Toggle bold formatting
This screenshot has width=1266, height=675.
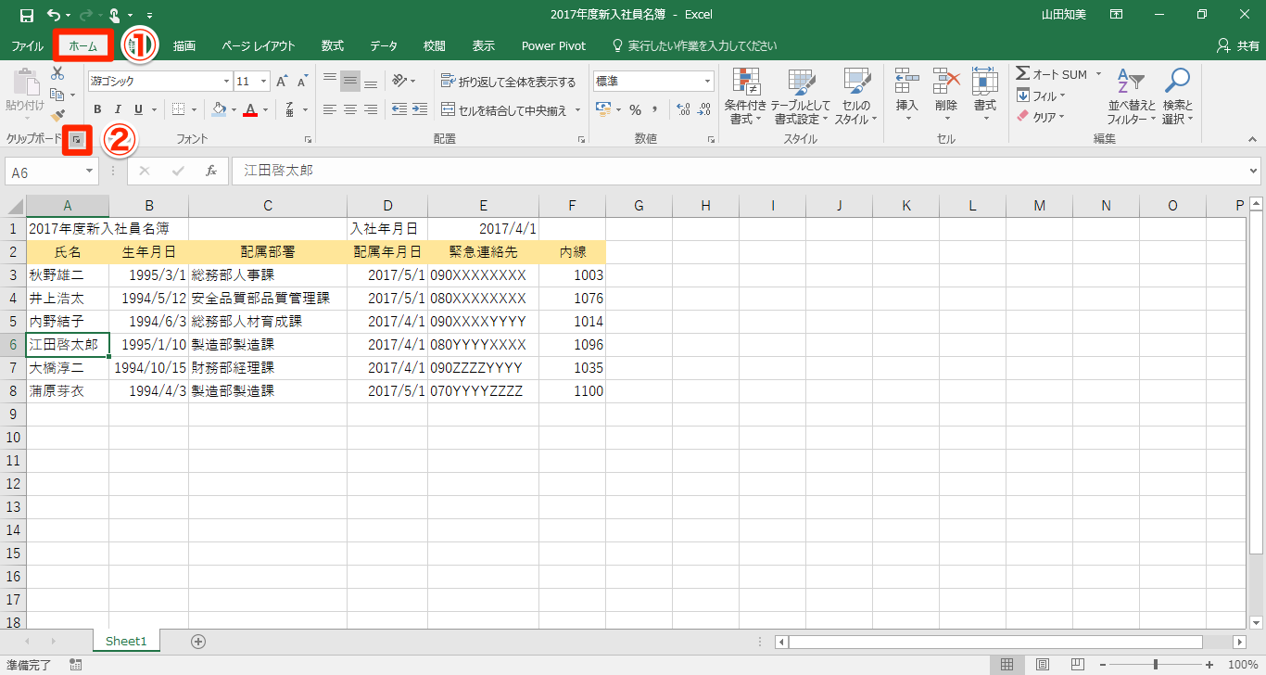click(x=97, y=109)
